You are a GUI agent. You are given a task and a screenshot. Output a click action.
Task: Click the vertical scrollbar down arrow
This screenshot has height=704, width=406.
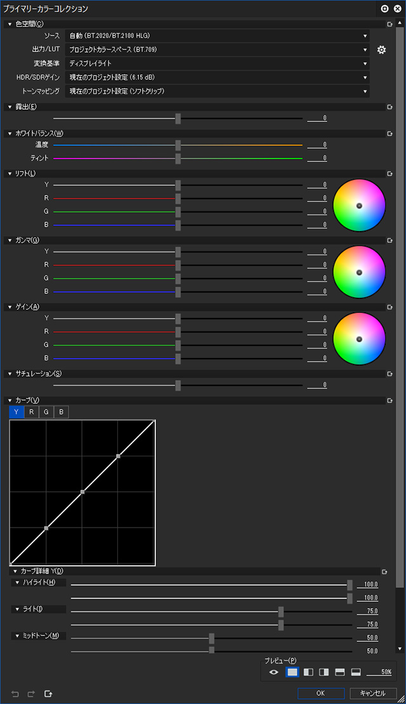(400, 649)
